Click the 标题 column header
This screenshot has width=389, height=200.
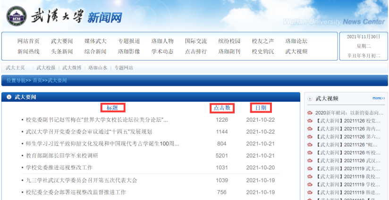[113, 108]
